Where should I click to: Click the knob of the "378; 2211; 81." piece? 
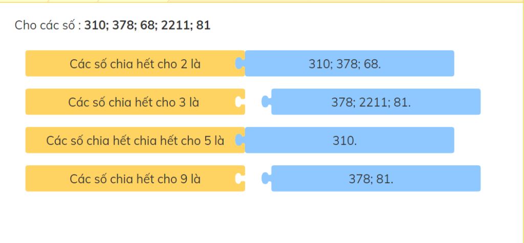(x=266, y=102)
